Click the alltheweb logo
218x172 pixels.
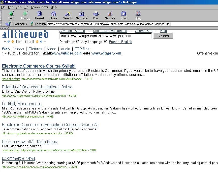pos(25,37)
